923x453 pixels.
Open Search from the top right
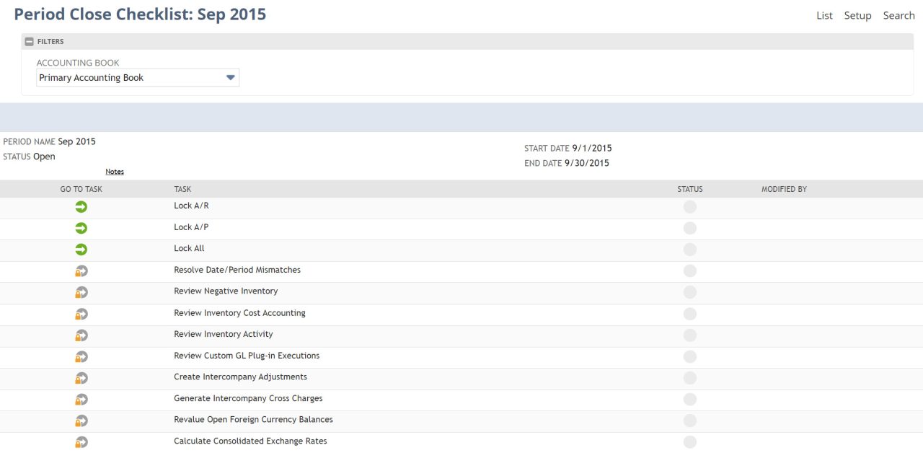tap(898, 15)
